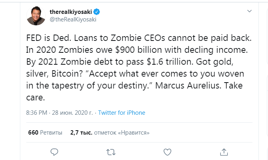Click the @theRealKiyosaki handle

coord(73,19)
